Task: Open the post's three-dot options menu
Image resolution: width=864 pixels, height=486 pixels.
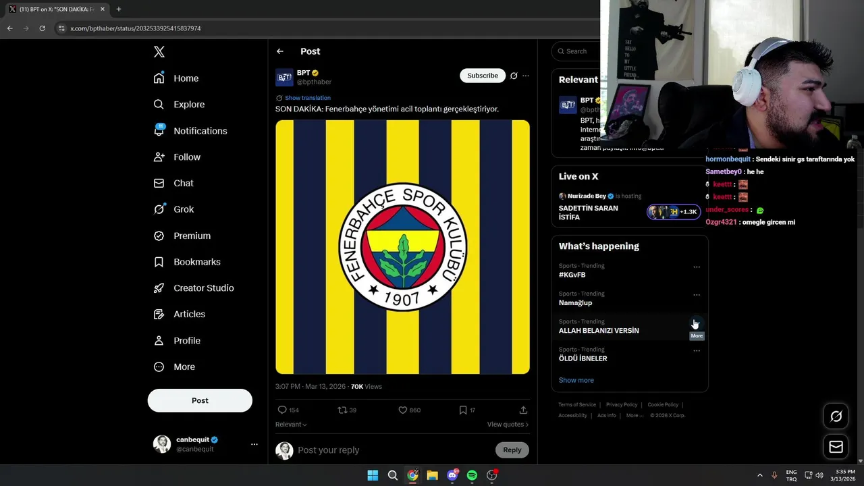Action: pyautogui.click(x=526, y=76)
